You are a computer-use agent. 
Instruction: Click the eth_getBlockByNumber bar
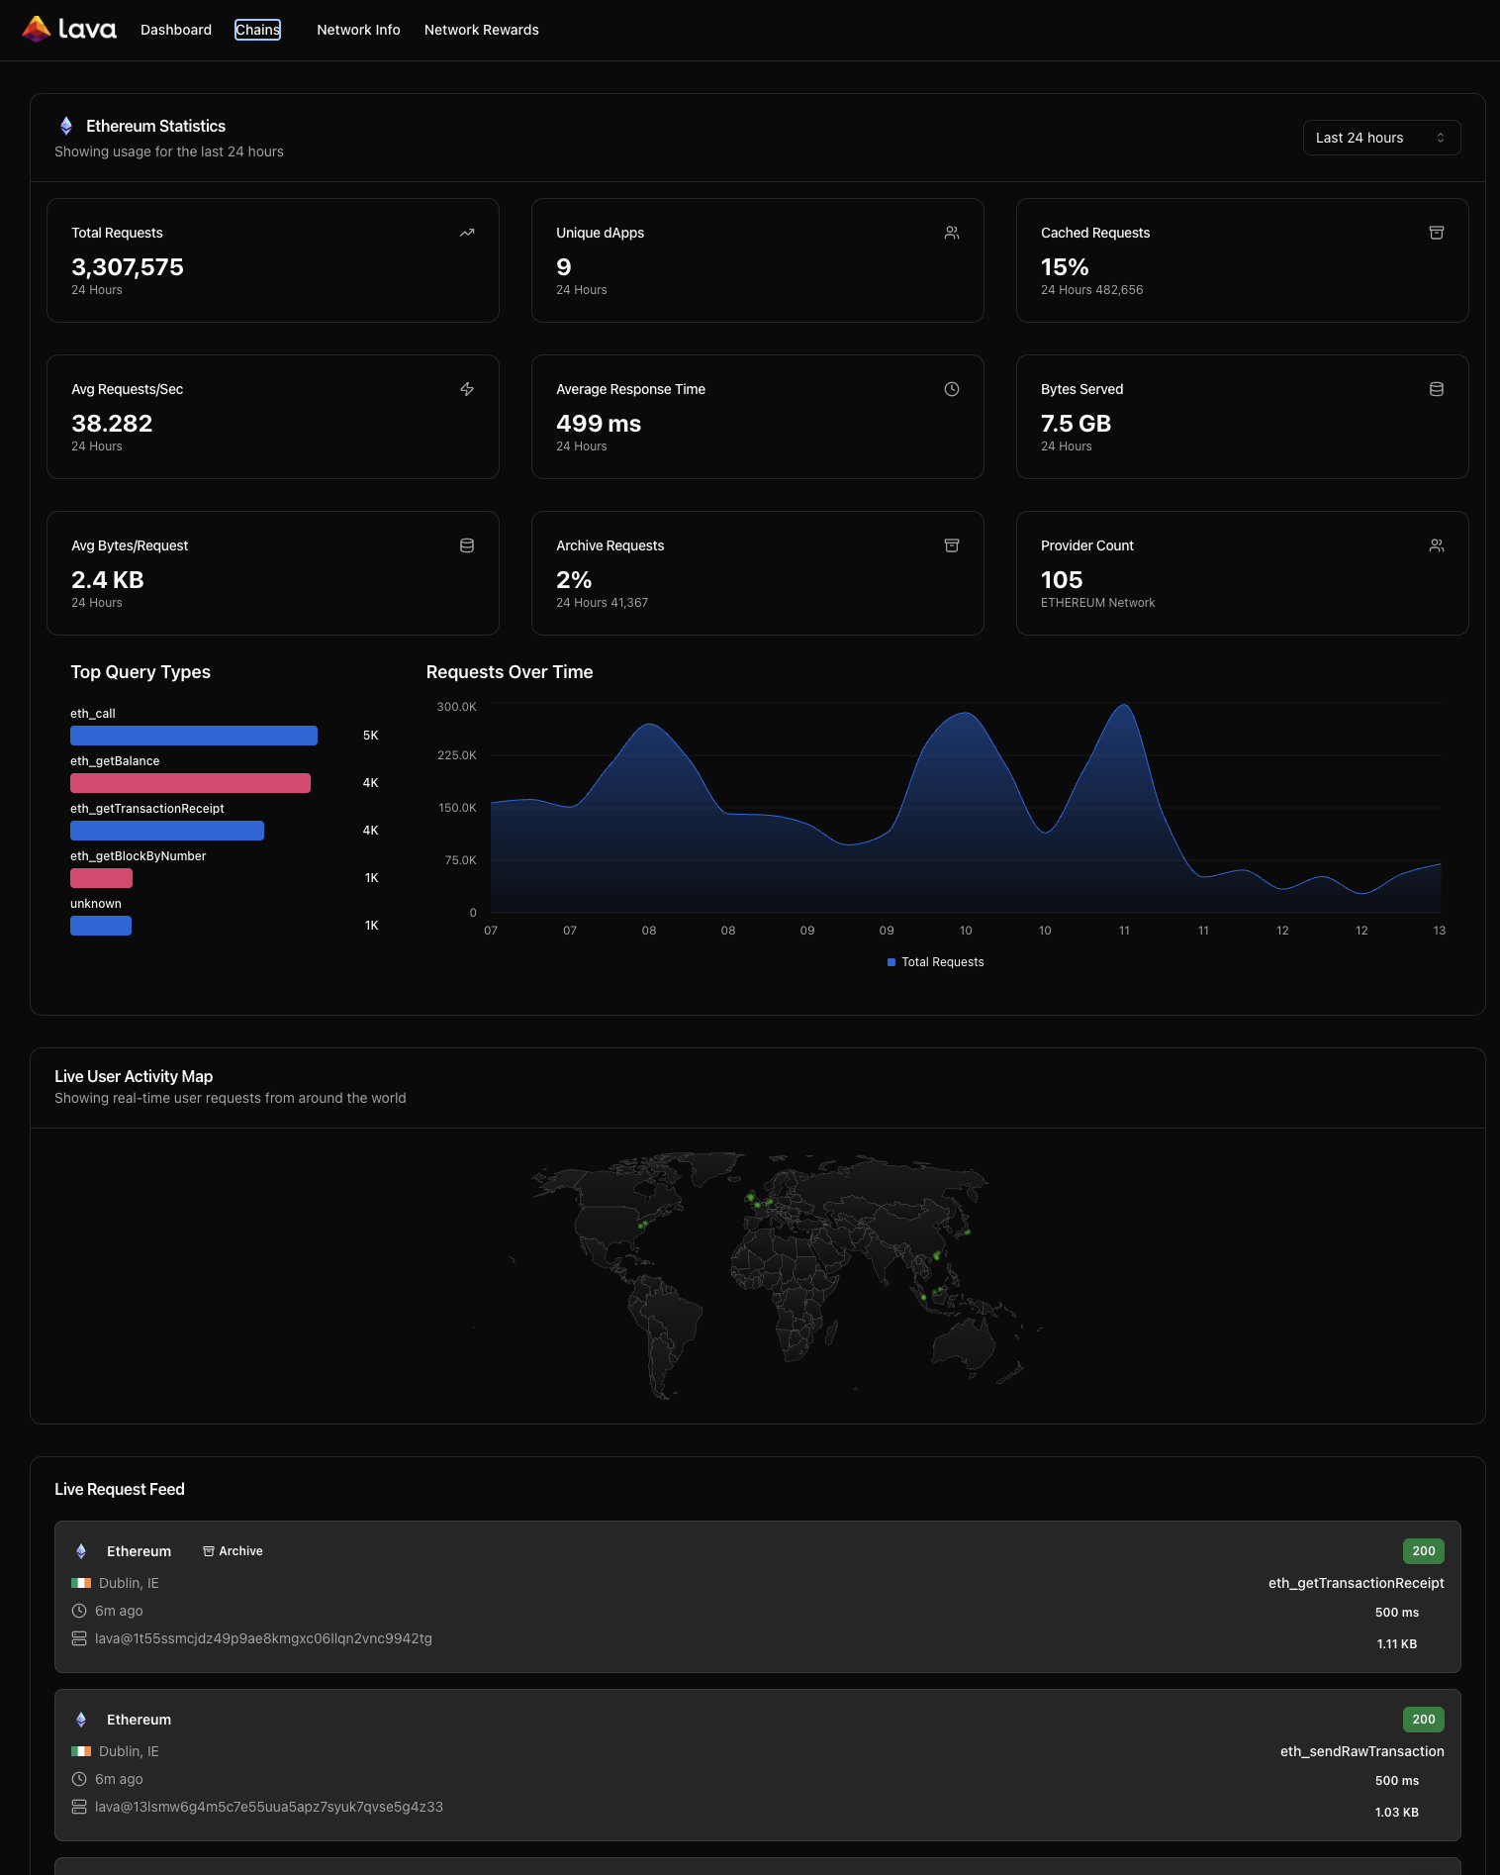(101, 878)
